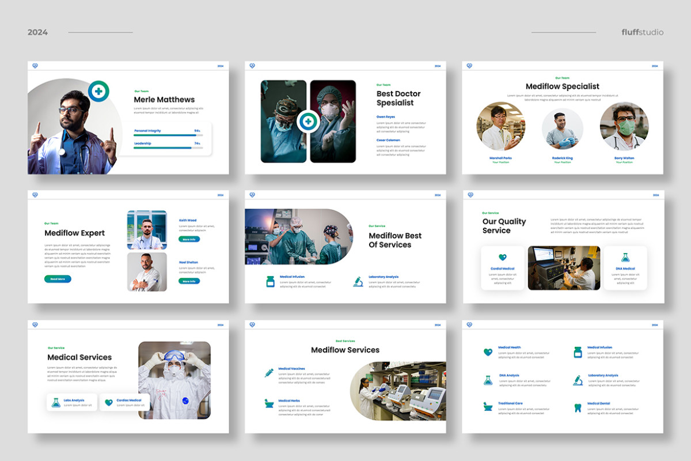The width and height of the screenshot is (691, 461).
Task: Click the Read More button
Action: pos(57,278)
